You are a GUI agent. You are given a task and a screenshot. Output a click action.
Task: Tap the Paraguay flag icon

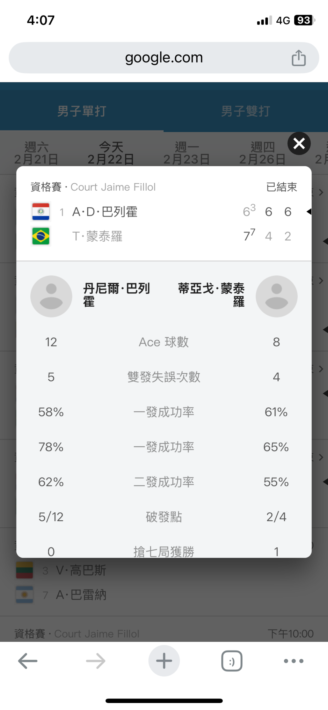41,212
